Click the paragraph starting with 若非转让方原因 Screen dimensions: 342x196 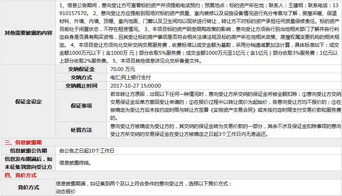(225, 106)
